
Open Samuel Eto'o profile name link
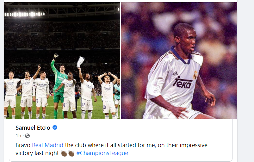click(33, 128)
